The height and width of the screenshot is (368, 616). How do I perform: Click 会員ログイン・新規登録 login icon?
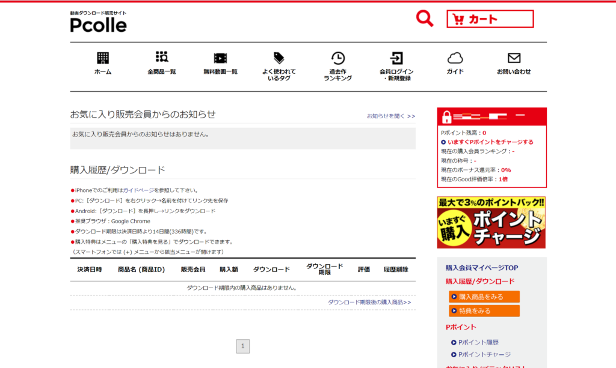click(x=396, y=58)
